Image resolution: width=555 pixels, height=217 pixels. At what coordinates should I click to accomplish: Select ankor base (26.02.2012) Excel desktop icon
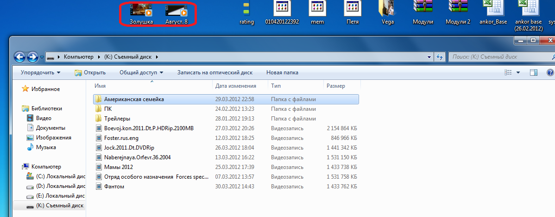(x=529, y=16)
